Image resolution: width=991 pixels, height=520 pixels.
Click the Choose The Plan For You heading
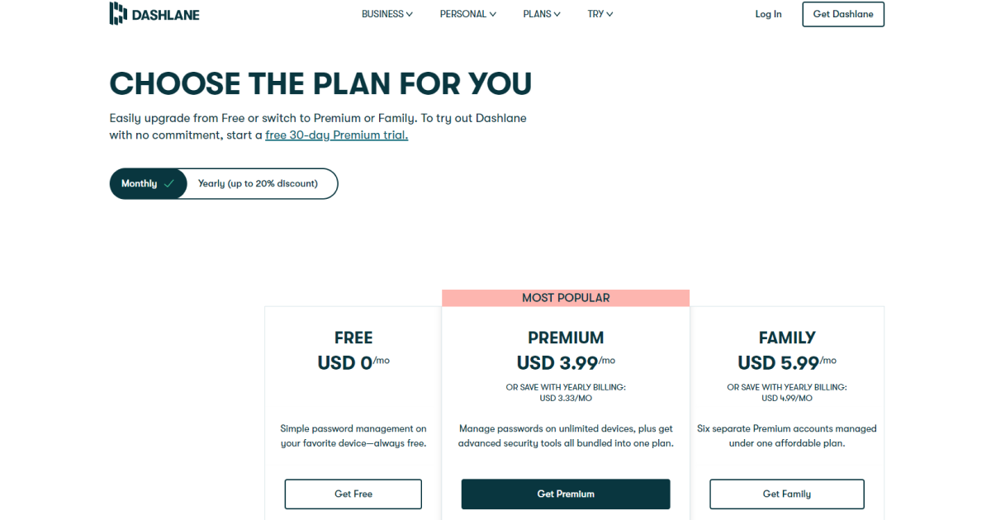(x=320, y=83)
